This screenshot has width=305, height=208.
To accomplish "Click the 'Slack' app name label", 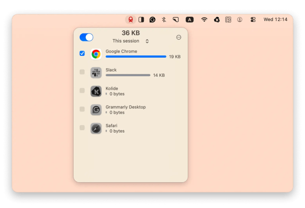I will coord(111,70).
